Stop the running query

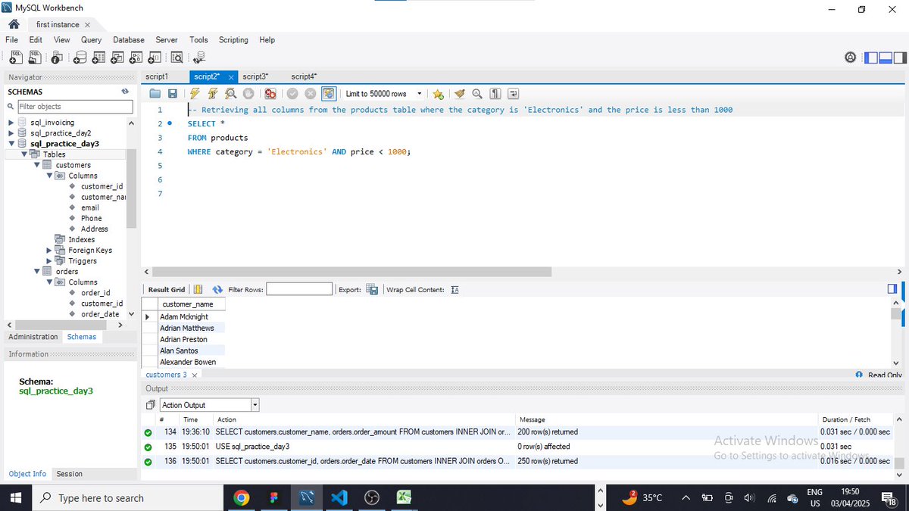(248, 94)
